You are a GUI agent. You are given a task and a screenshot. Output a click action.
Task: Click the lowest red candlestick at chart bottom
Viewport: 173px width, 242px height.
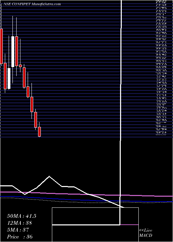pyautogui.click(x=39, y=132)
